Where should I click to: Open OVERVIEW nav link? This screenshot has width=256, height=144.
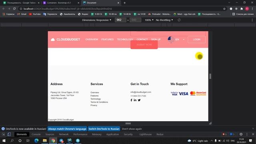click(92, 40)
